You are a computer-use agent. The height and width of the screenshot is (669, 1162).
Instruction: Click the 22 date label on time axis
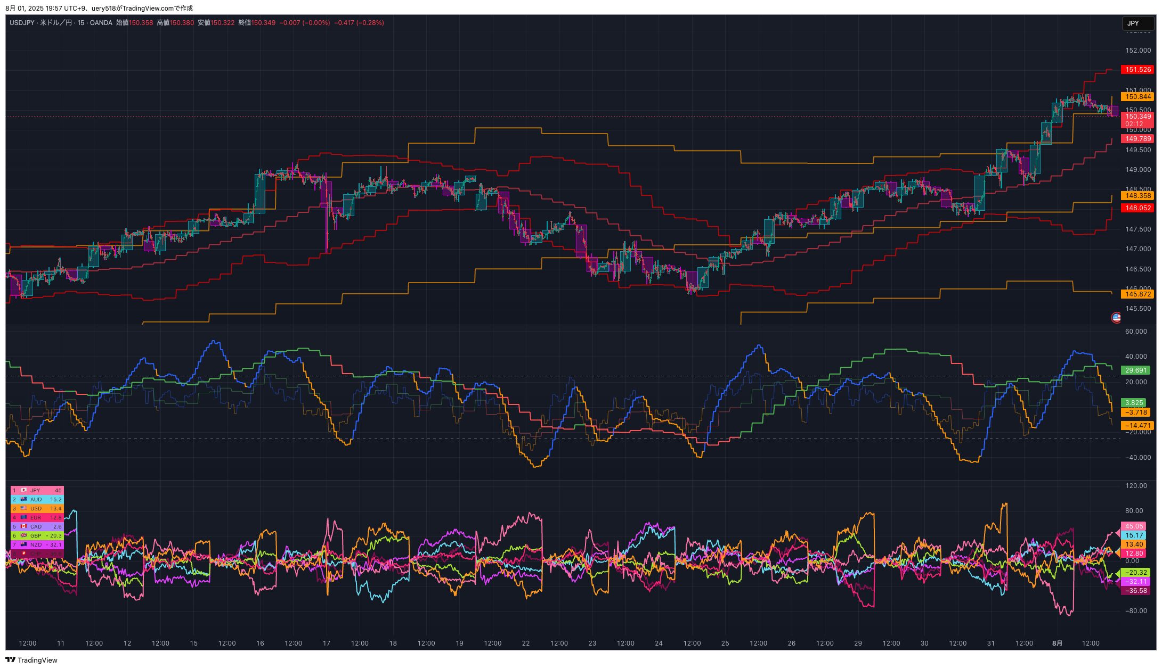[x=526, y=643]
